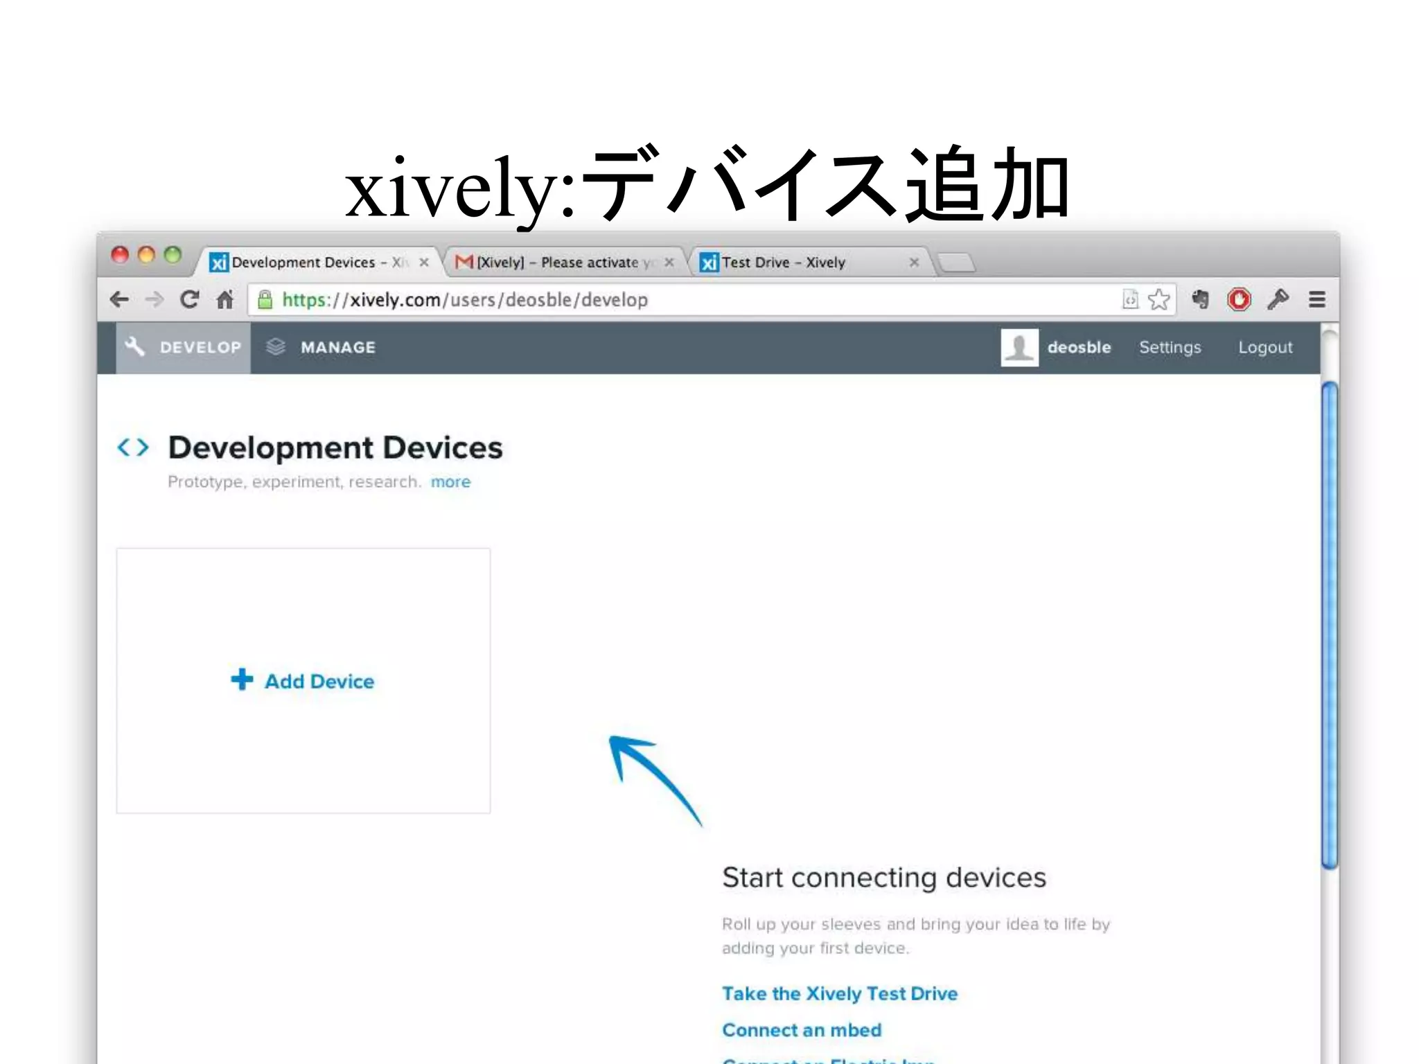Select the MANAGE navigation item
The width and height of the screenshot is (1419, 1064).
(x=321, y=347)
